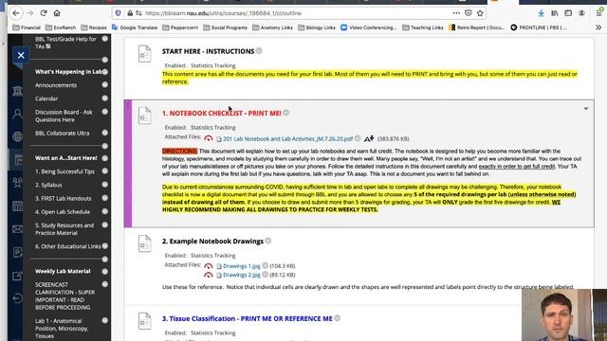
Task: Open the grades icon in Blackboard sidebar
Action: pos(17,252)
